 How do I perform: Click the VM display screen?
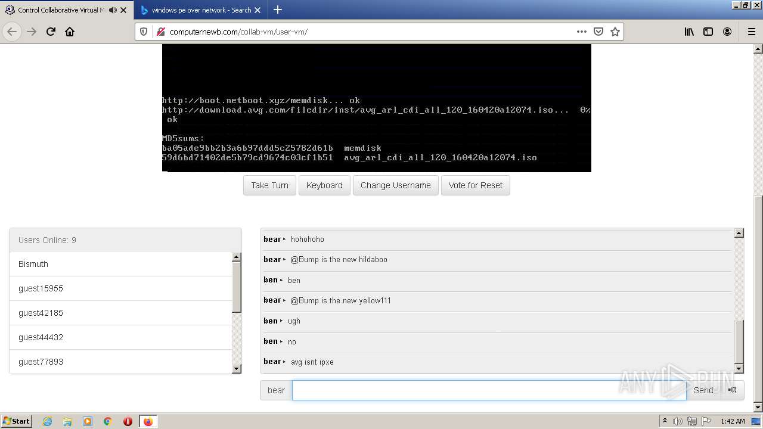pyautogui.click(x=377, y=108)
